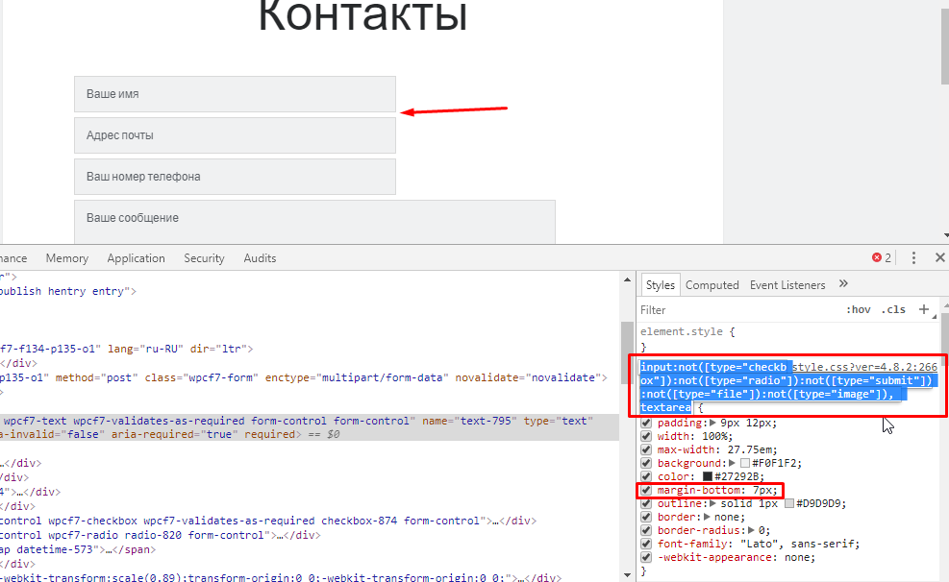Toggle the max-width property checkbox
The width and height of the screenshot is (949, 582).
tap(647, 449)
